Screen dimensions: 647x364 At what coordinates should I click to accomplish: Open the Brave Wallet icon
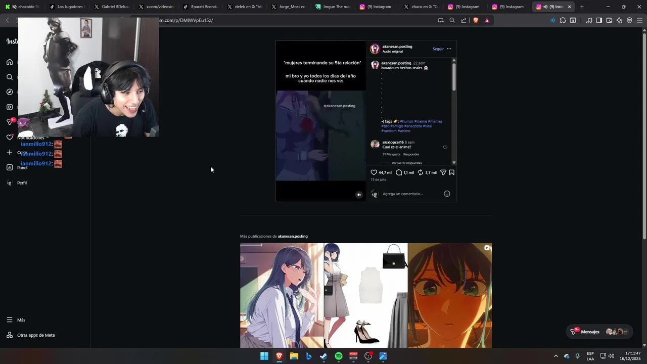[x=609, y=20]
